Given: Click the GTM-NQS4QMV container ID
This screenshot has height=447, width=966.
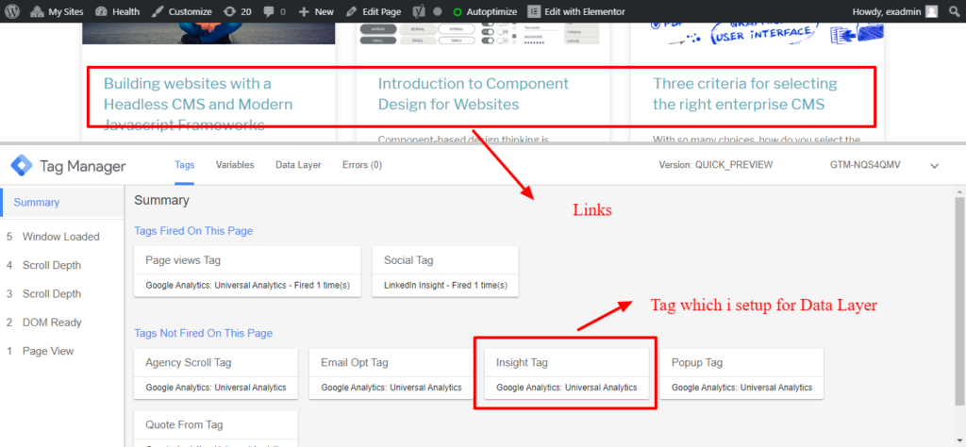Looking at the screenshot, I should coord(865,166).
